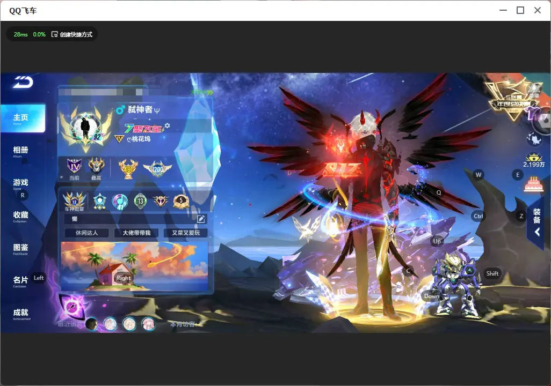
Task: Click the gold trophy 481 badge
Action: (x=128, y=169)
